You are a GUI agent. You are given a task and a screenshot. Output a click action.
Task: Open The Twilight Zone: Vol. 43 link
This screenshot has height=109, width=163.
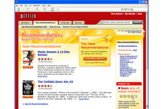55,81
